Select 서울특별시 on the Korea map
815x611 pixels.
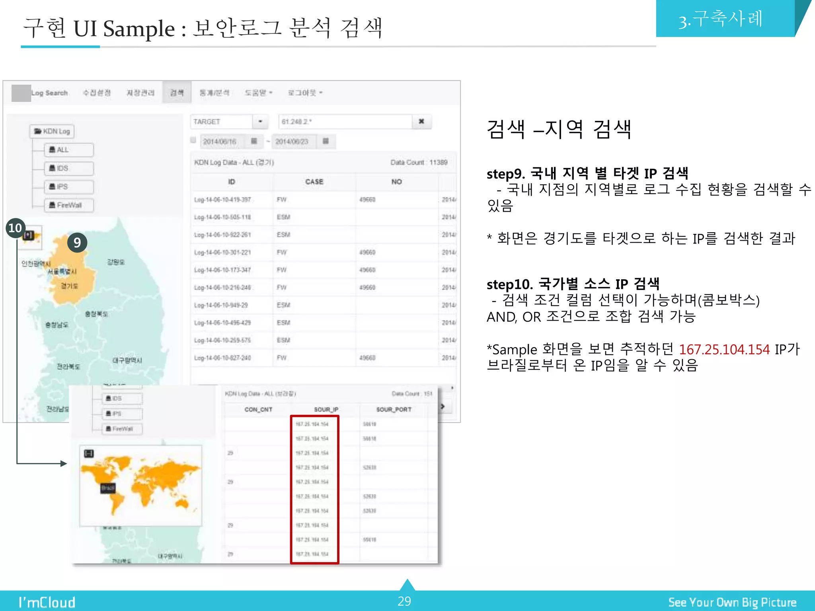62,272
